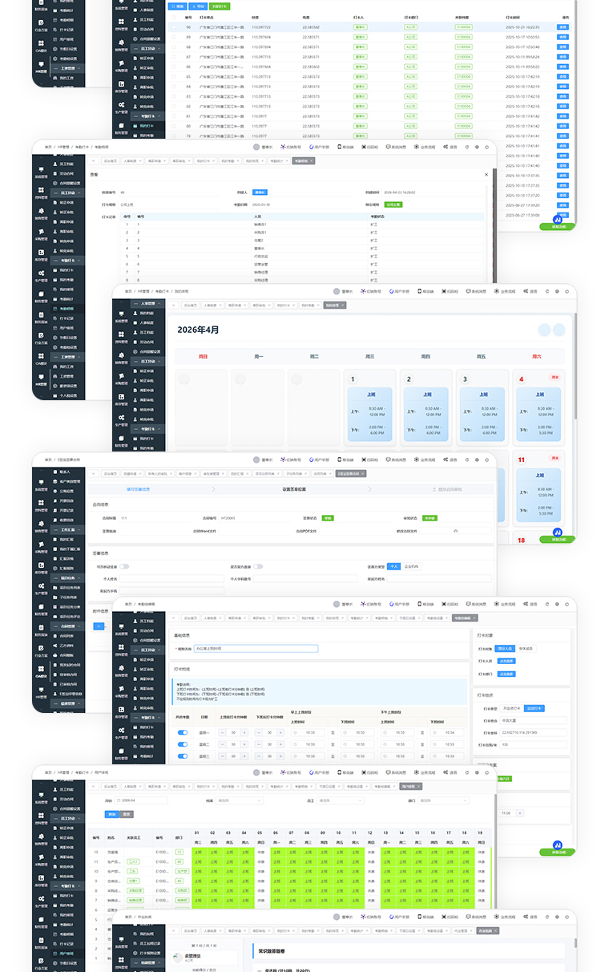Collapse the 人事管理 section in the calendar window menu
The height and width of the screenshot is (972, 601).
(149, 304)
